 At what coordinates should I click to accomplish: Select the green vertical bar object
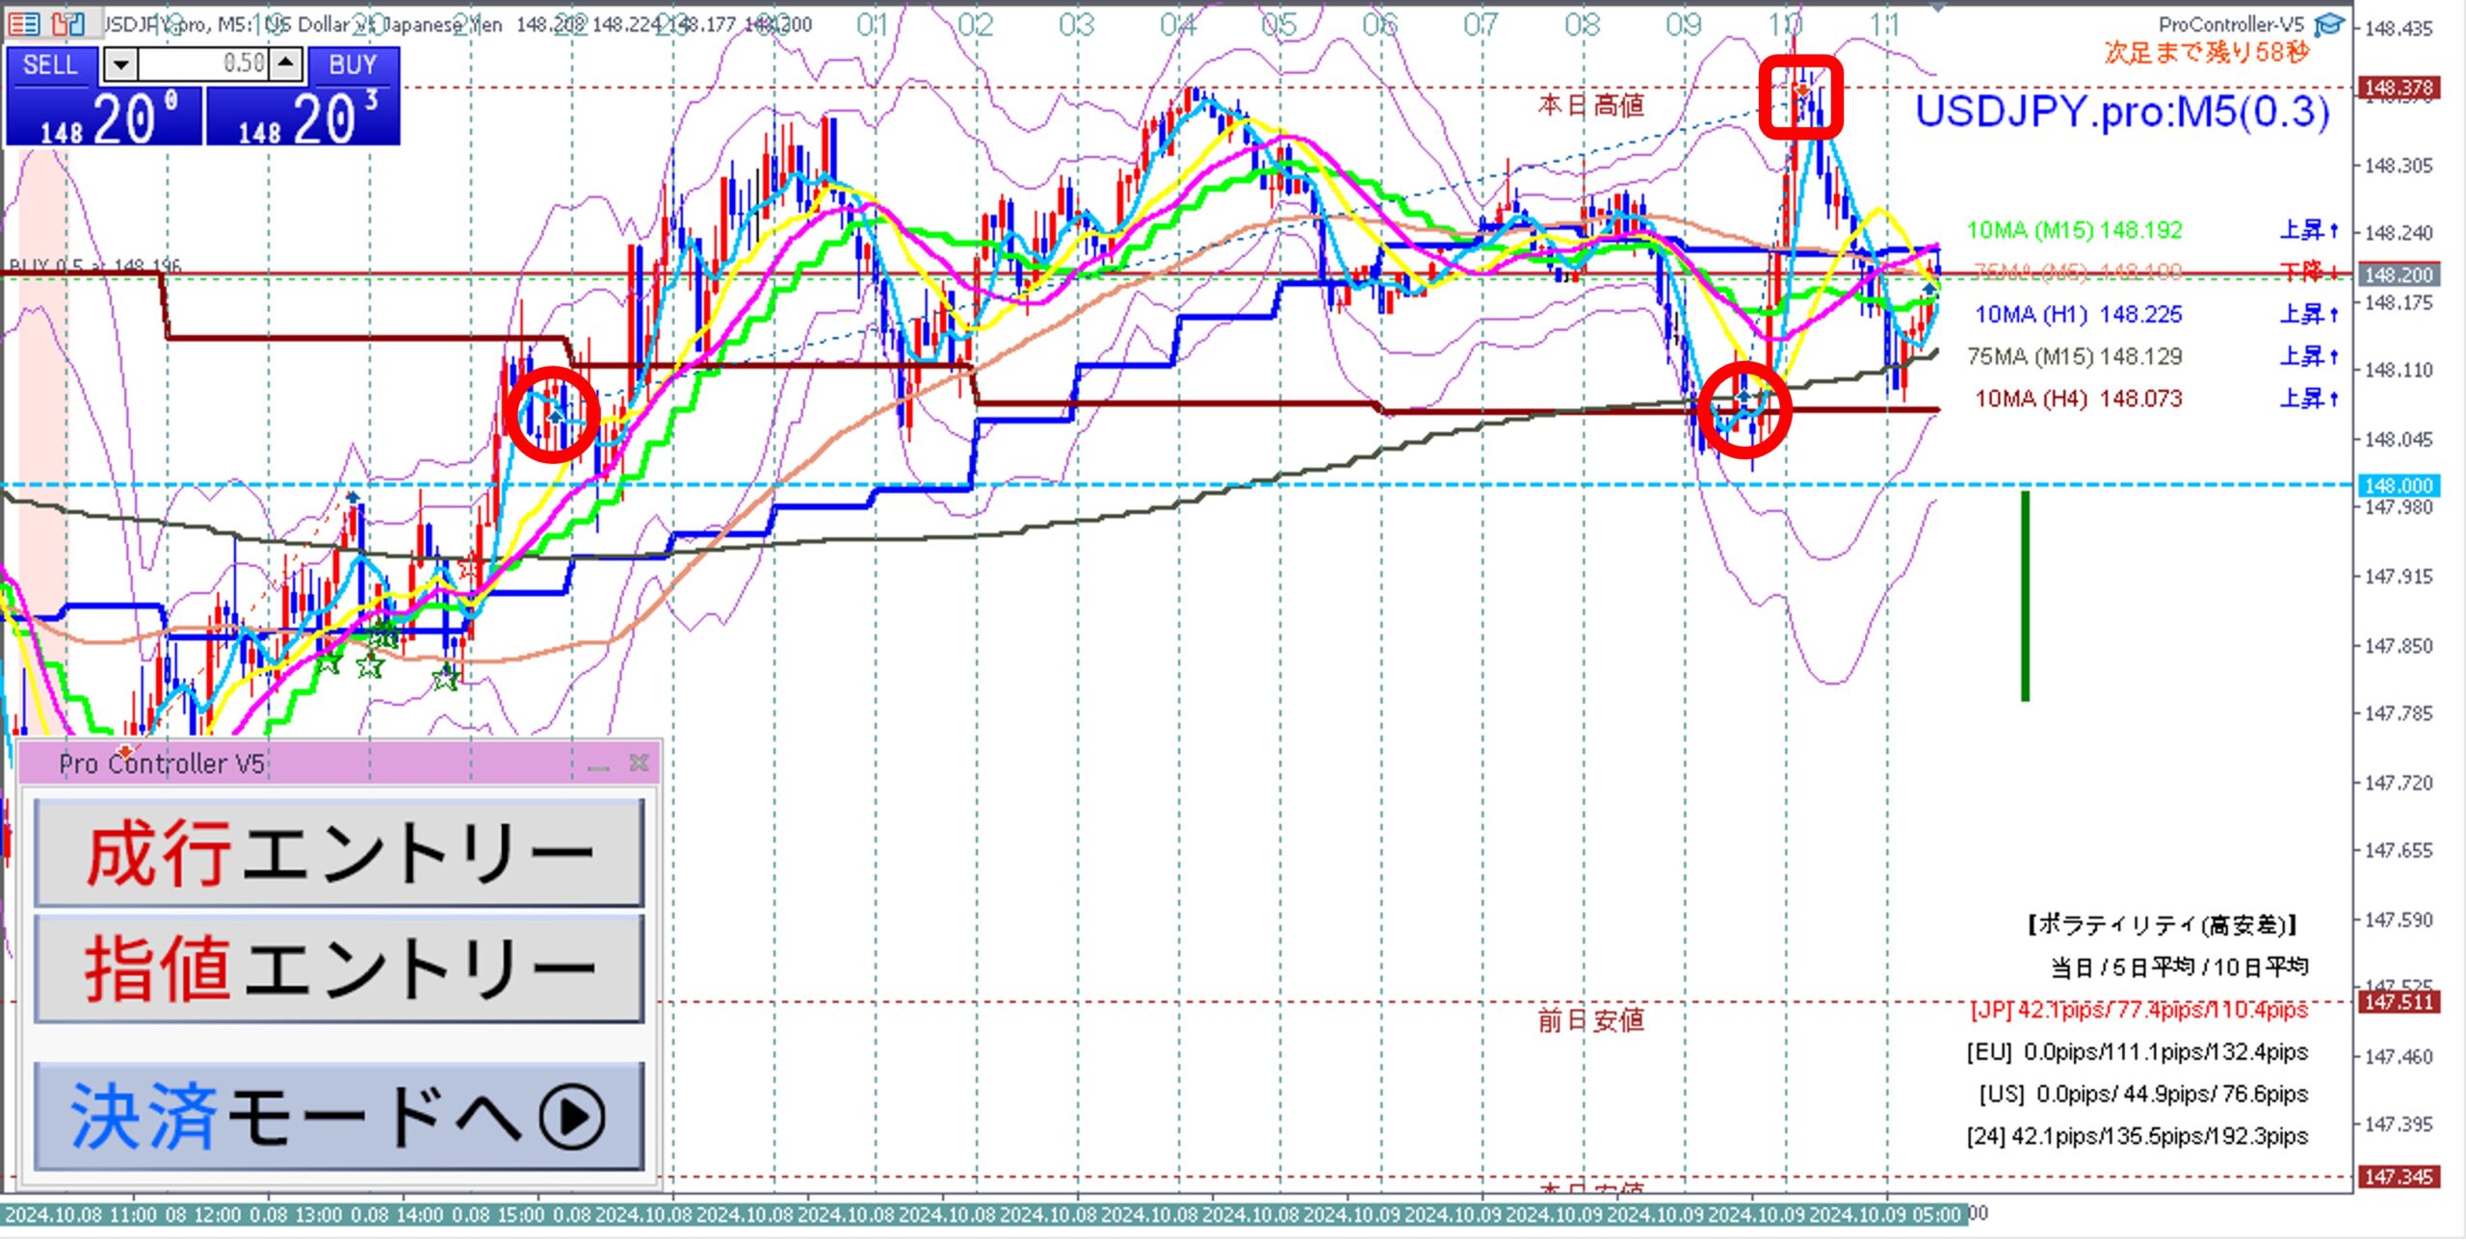pyautogui.click(x=2025, y=597)
